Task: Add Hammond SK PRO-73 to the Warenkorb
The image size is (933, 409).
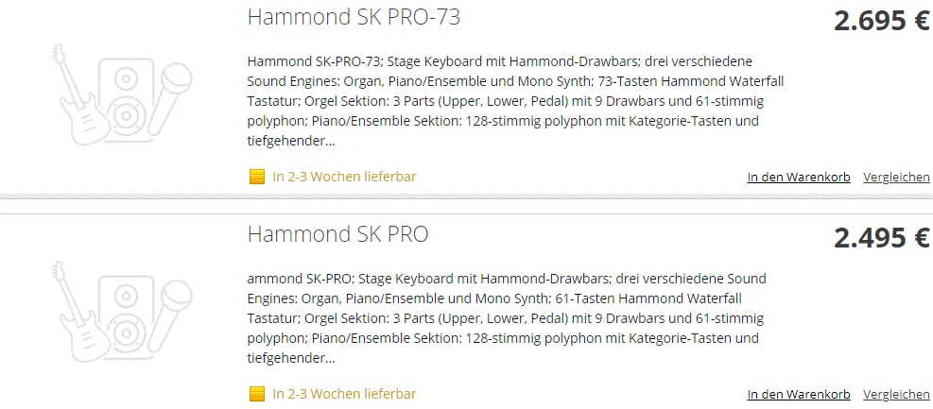Action: pyautogui.click(x=798, y=177)
